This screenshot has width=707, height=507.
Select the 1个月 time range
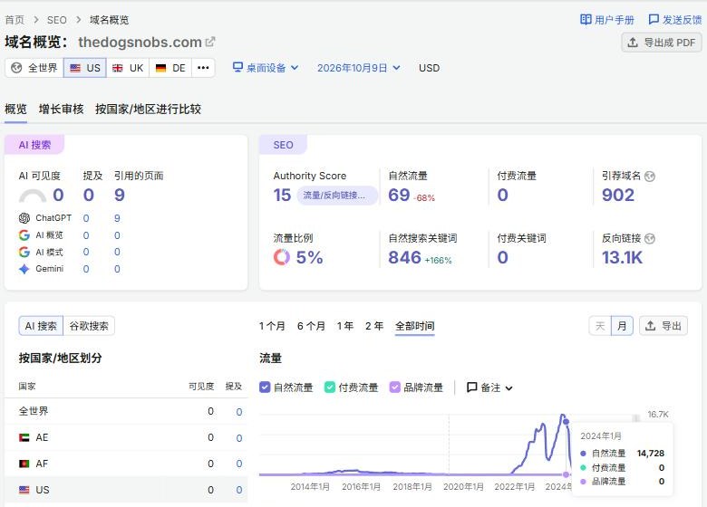[272, 326]
